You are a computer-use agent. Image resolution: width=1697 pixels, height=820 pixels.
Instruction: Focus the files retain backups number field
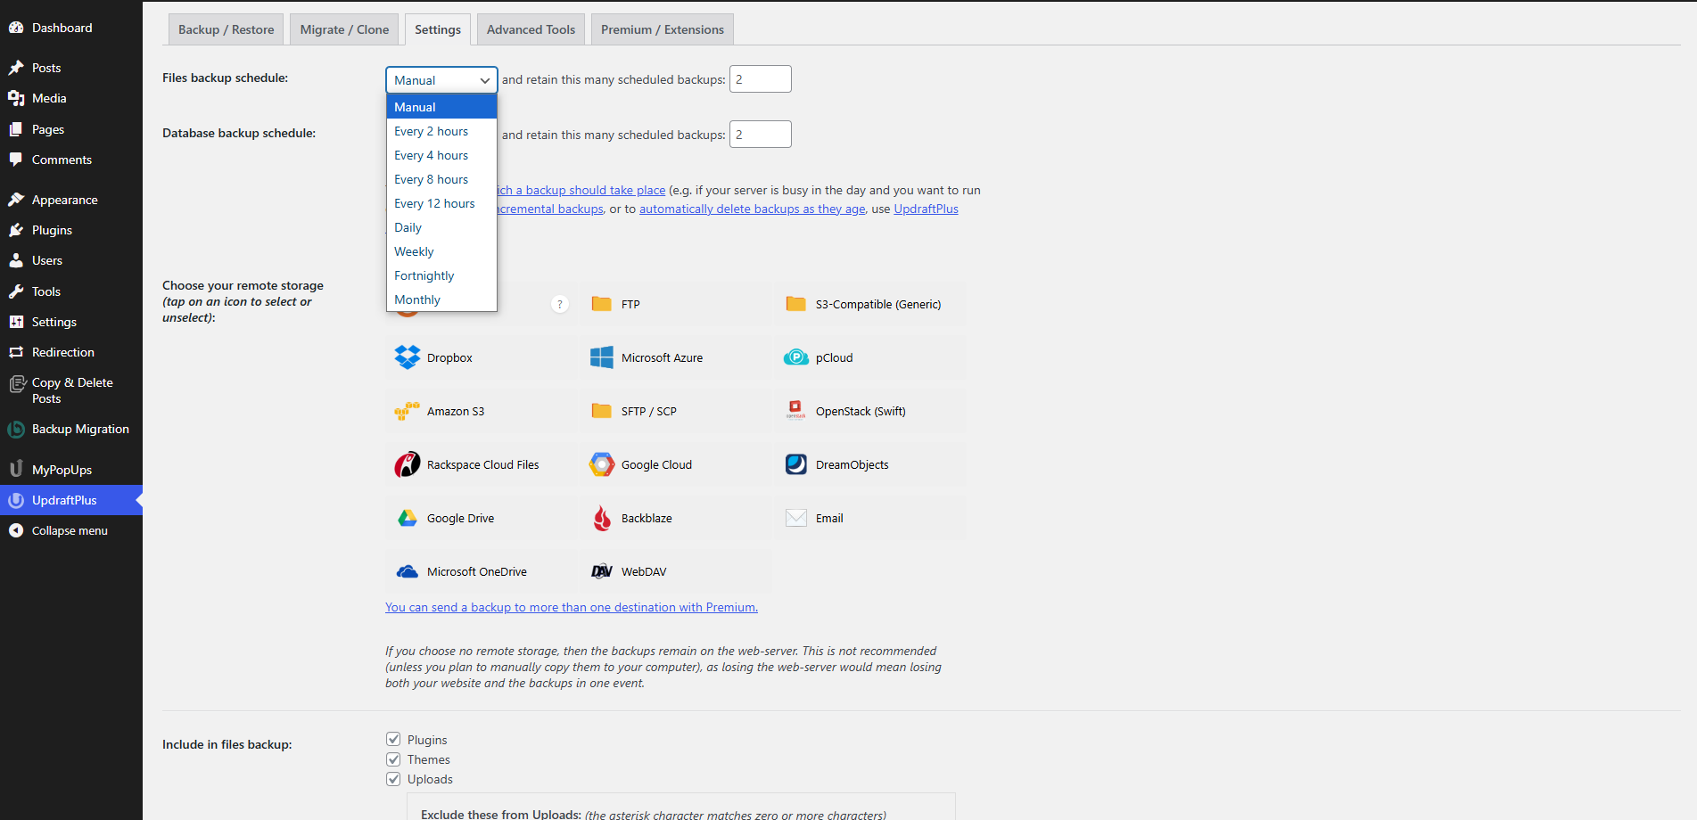coord(761,79)
